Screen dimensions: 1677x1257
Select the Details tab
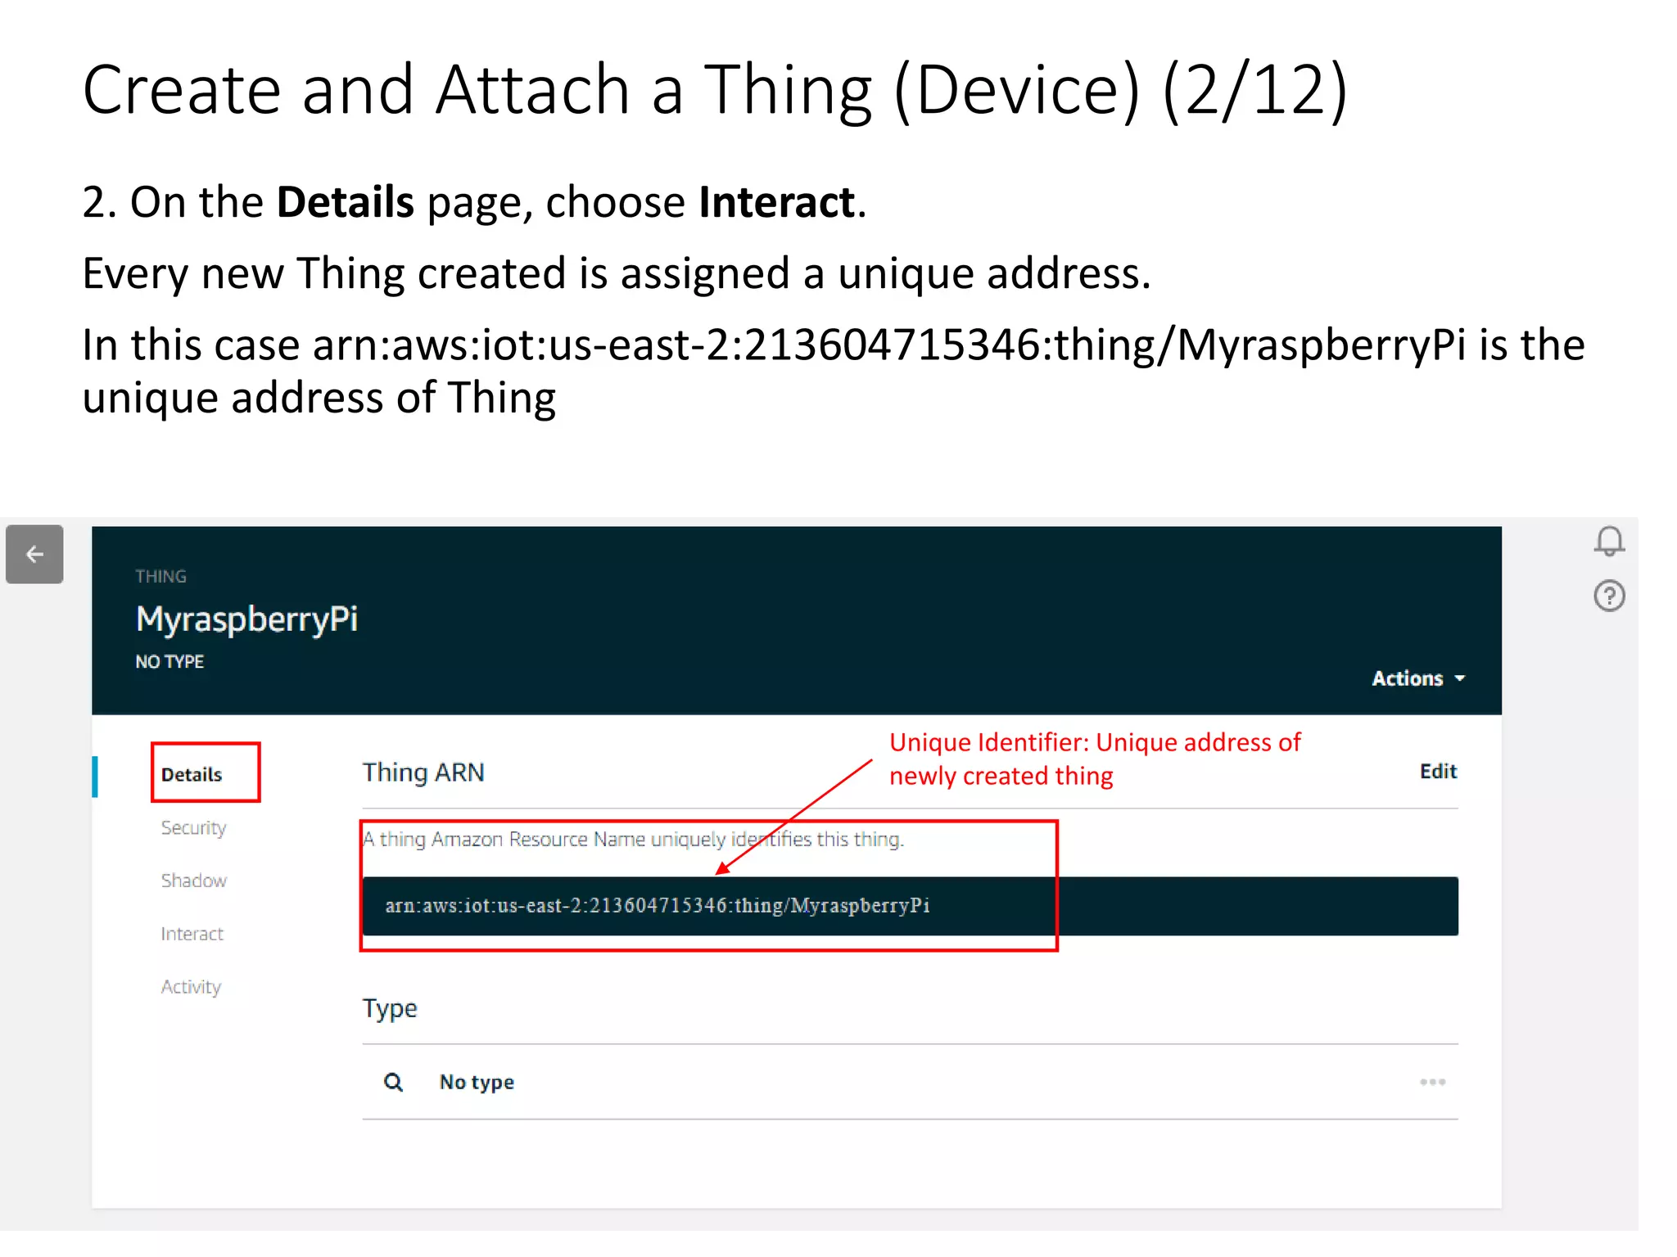tap(192, 774)
